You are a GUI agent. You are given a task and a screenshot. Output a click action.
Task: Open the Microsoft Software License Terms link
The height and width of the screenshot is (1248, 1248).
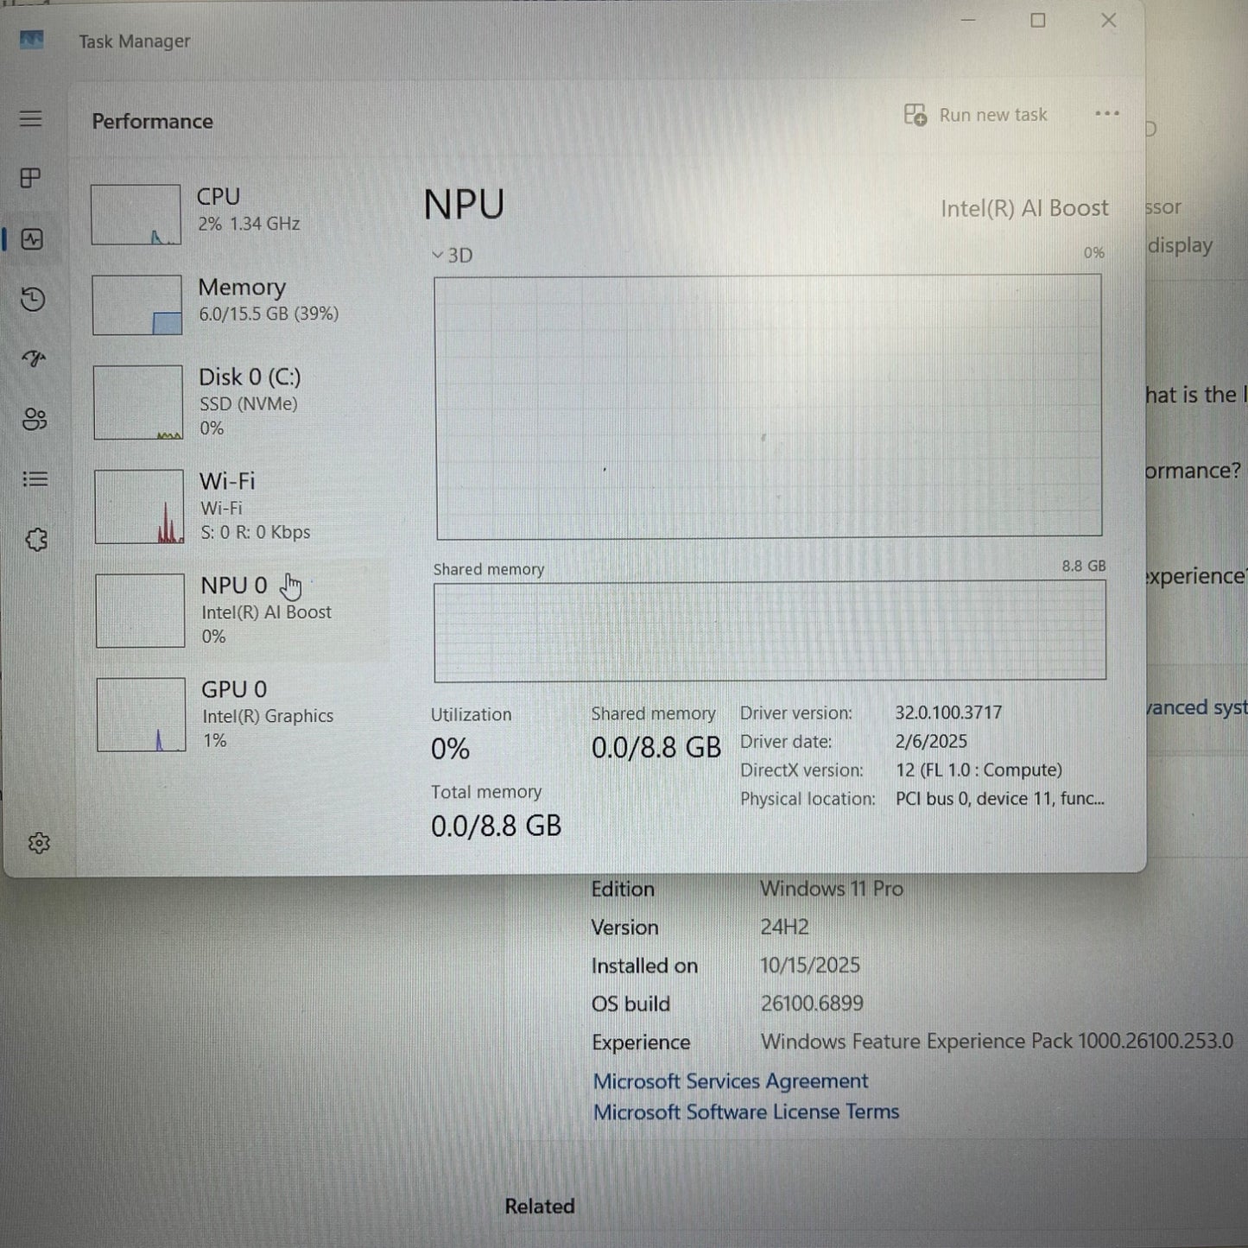point(745,1112)
